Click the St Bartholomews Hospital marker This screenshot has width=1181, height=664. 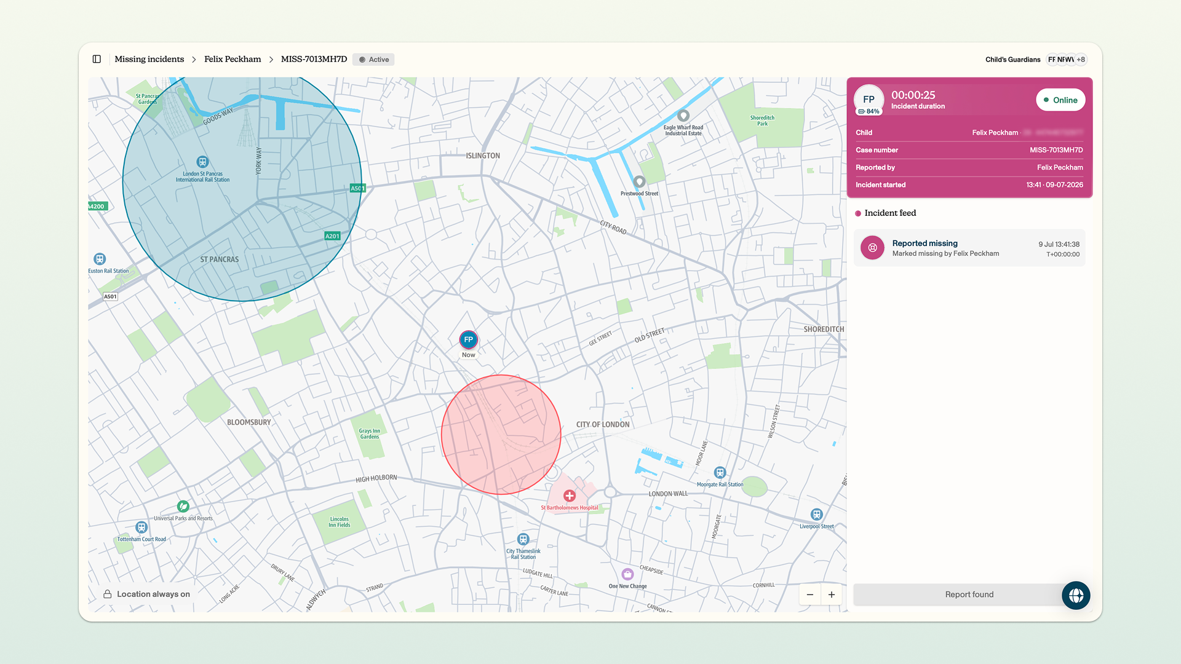[570, 496]
